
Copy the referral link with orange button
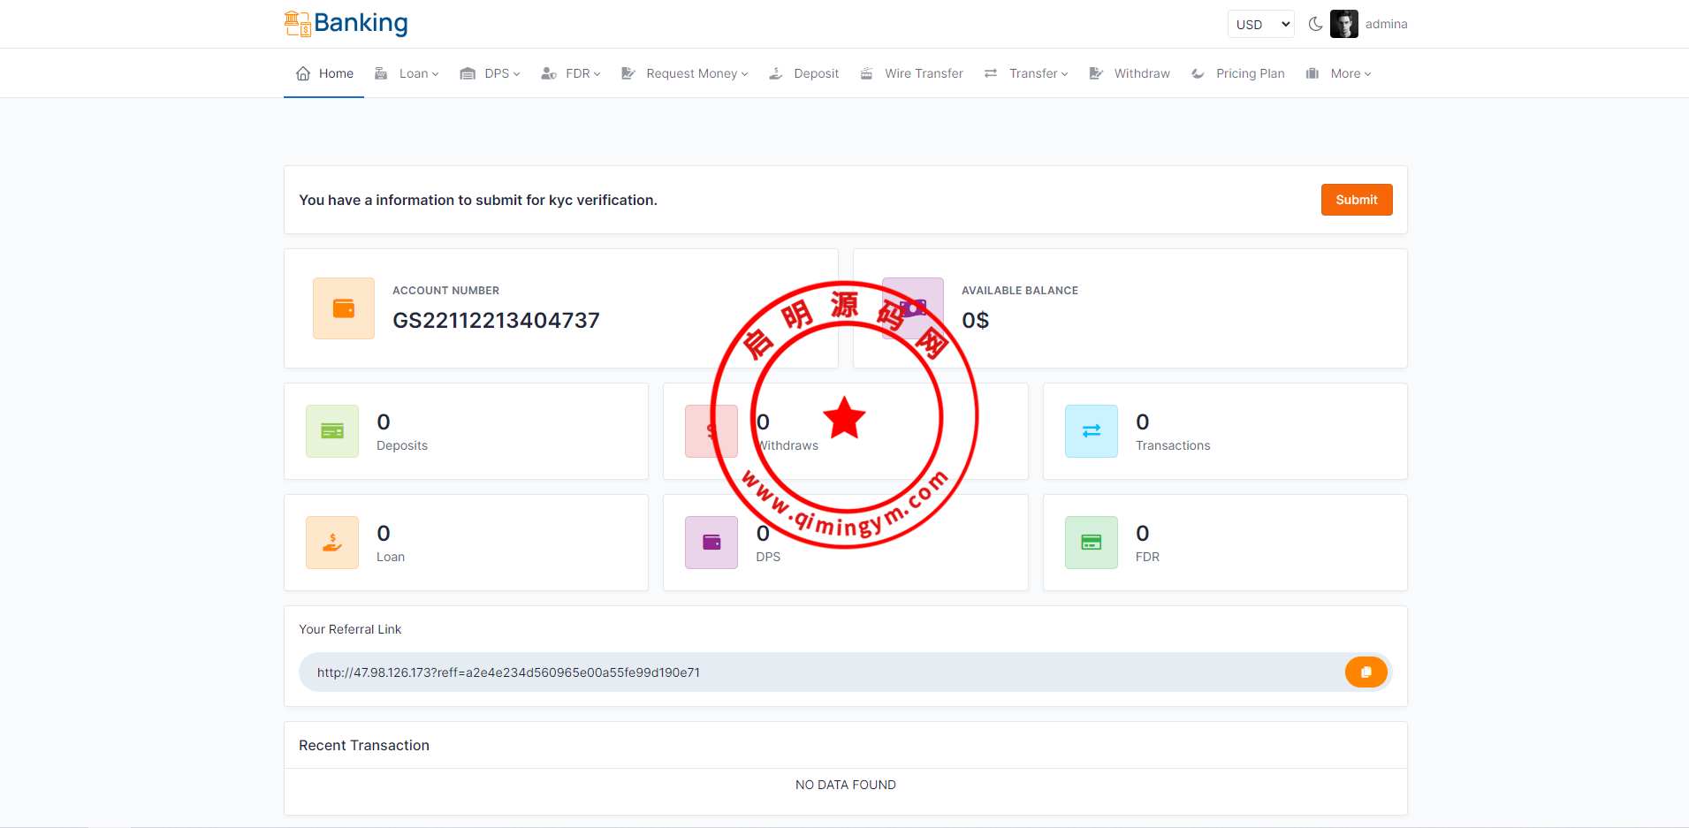(1366, 672)
